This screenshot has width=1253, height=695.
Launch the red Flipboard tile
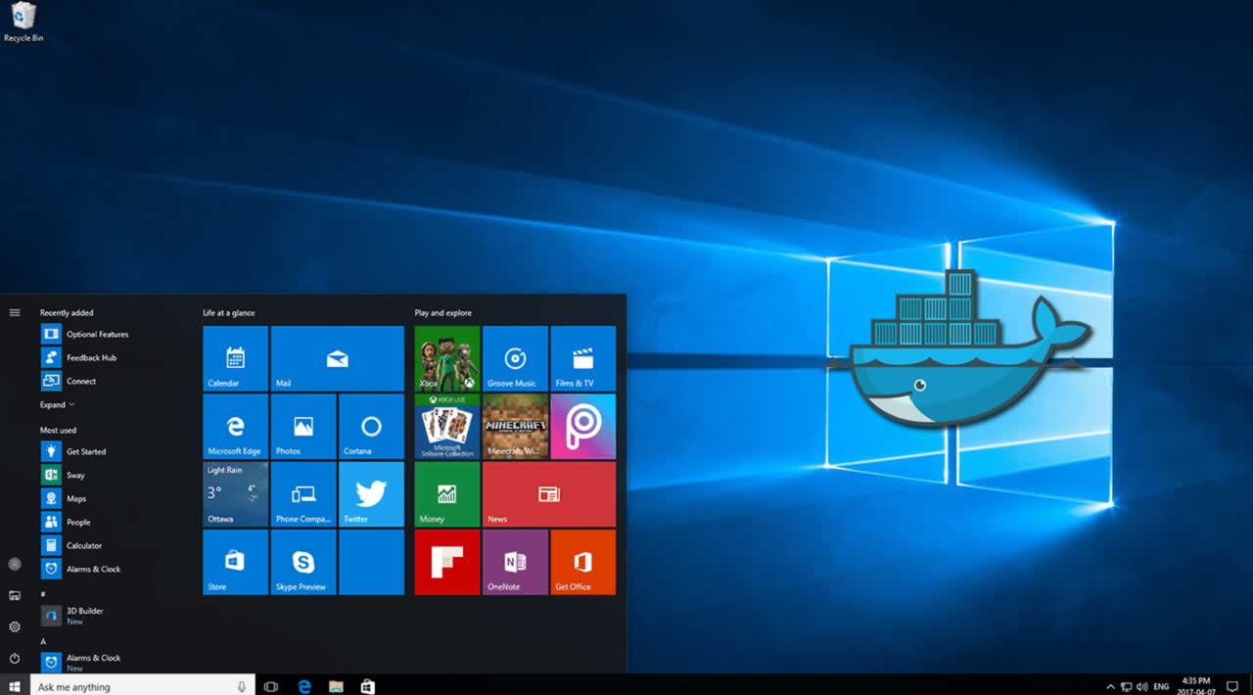(x=447, y=562)
